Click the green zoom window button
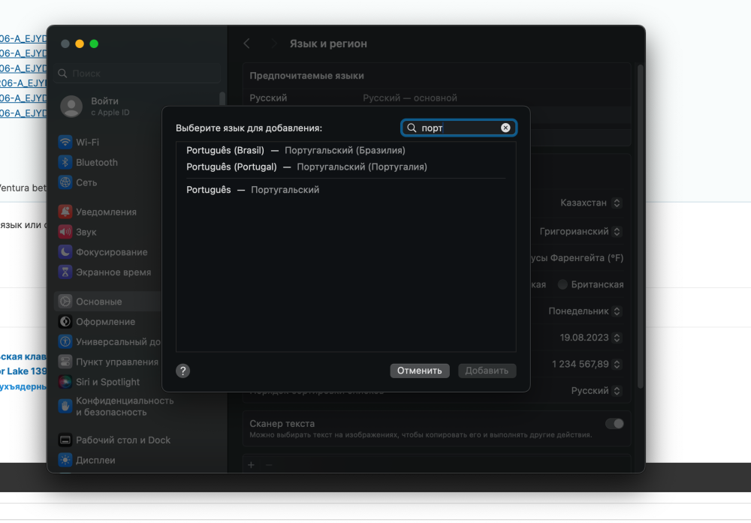This screenshot has width=751, height=523. tap(94, 44)
